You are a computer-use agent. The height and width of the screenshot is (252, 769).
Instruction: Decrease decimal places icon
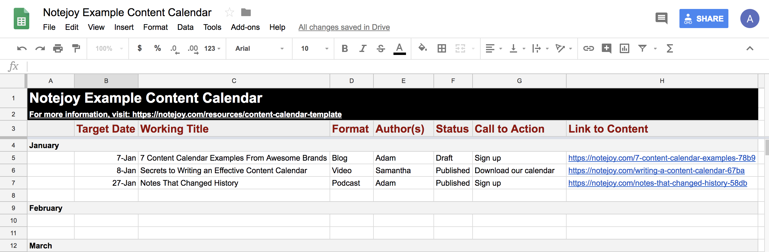click(x=175, y=49)
